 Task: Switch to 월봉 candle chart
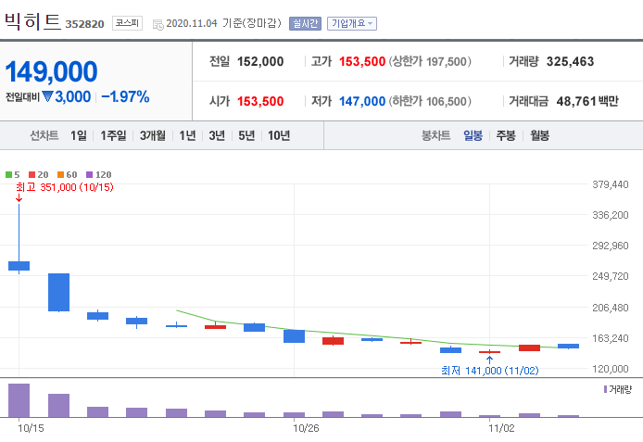click(539, 135)
